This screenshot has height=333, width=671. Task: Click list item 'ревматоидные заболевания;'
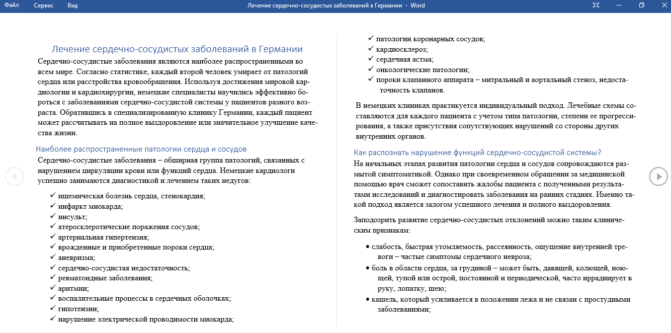[105, 278]
